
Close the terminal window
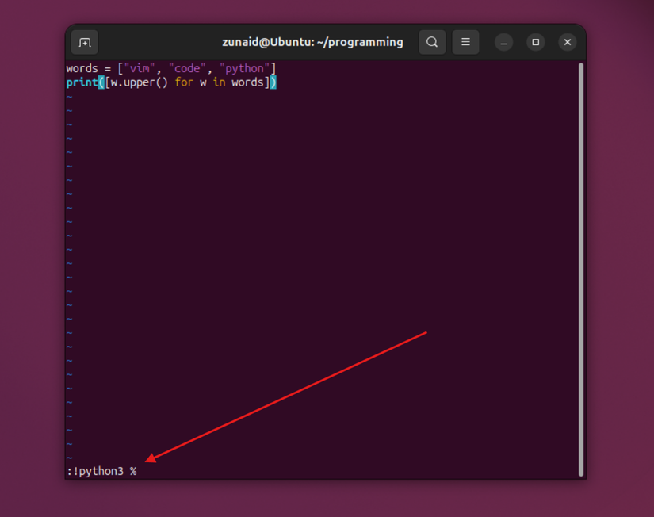pos(568,42)
